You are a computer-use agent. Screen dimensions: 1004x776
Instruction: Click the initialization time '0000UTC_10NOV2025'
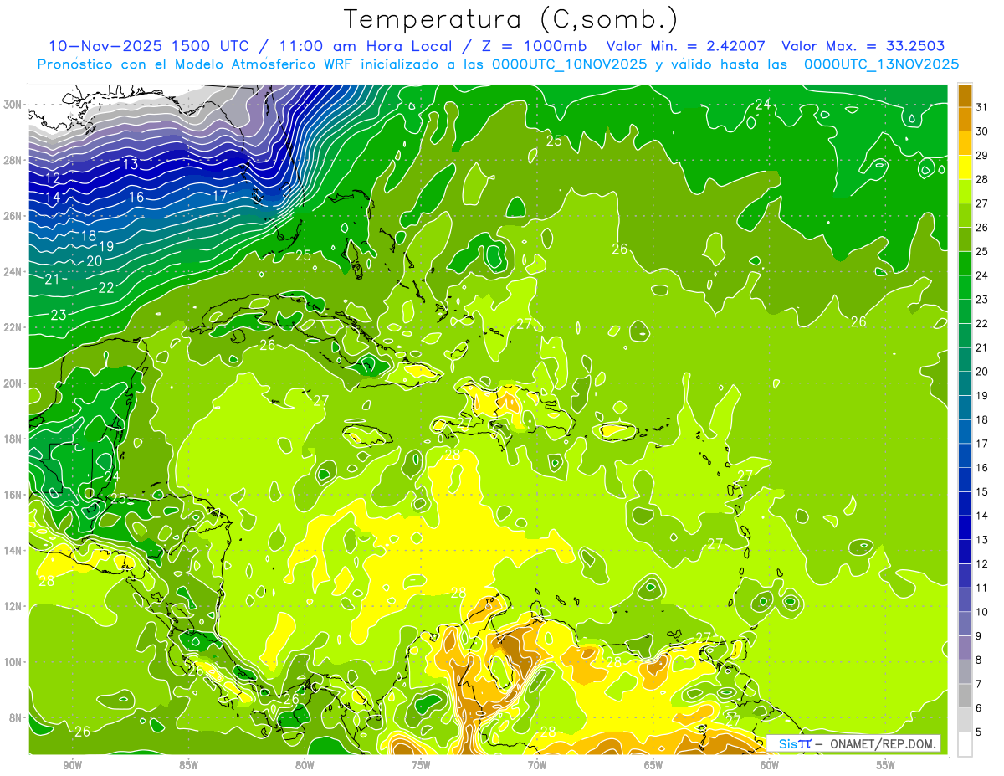(569, 64)
